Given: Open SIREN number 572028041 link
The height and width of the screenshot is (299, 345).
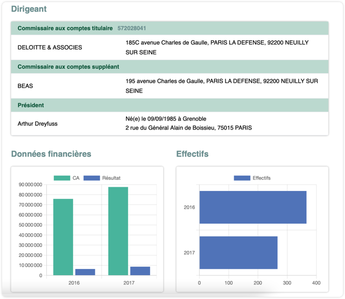Looking at the screenshot, I should click(132, 28).
